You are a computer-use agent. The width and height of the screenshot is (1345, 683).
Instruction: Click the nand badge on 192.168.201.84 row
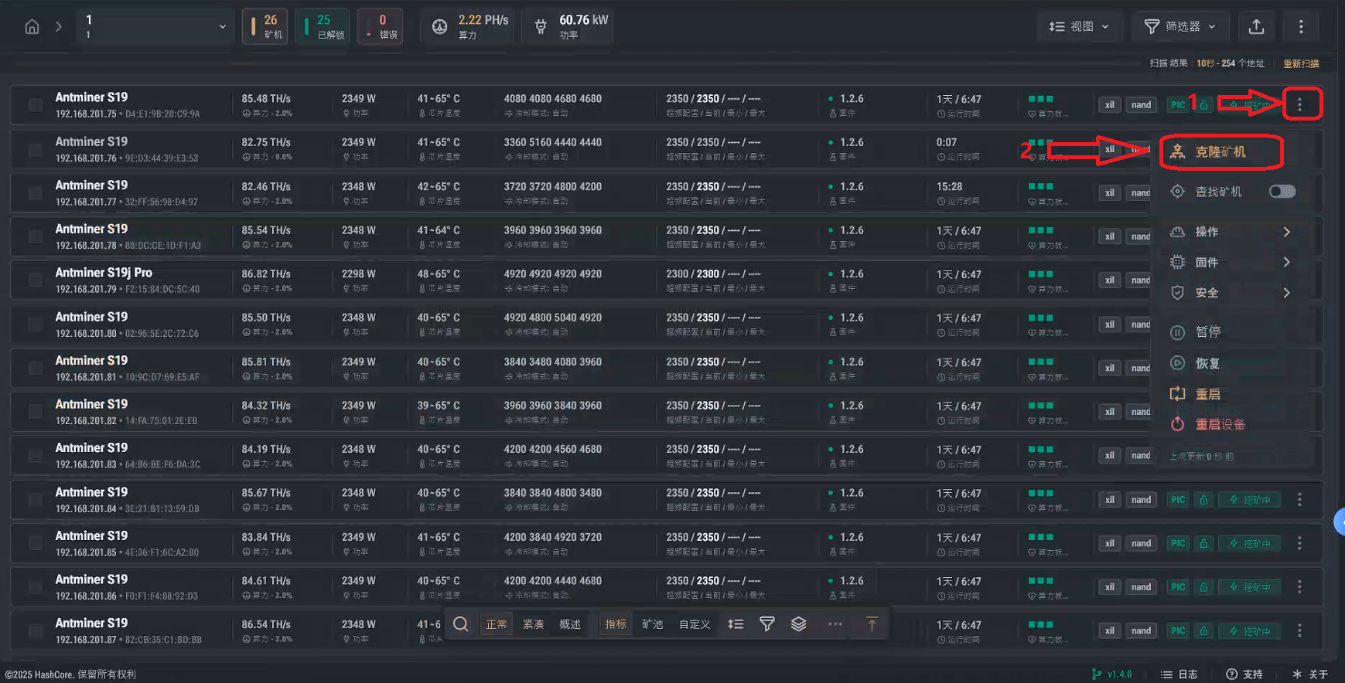click(x=1141, y=500)
